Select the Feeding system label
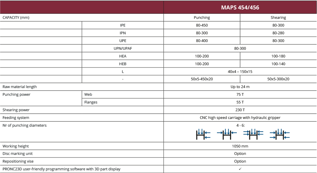Viewport: 317px width, 173px height. 16,118
